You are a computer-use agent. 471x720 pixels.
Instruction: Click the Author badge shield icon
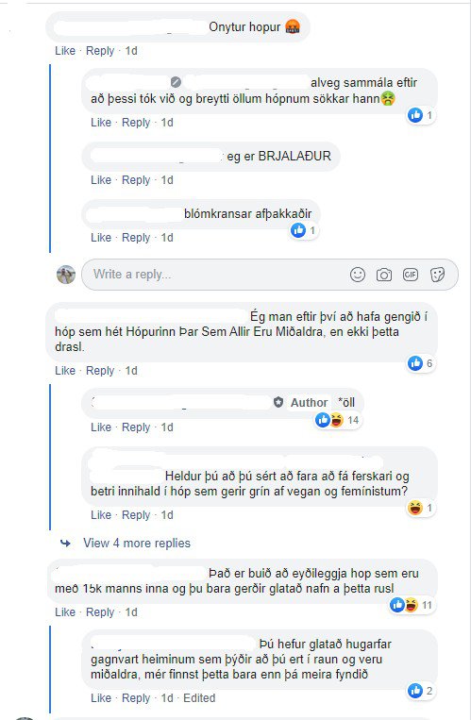(278, 402)
